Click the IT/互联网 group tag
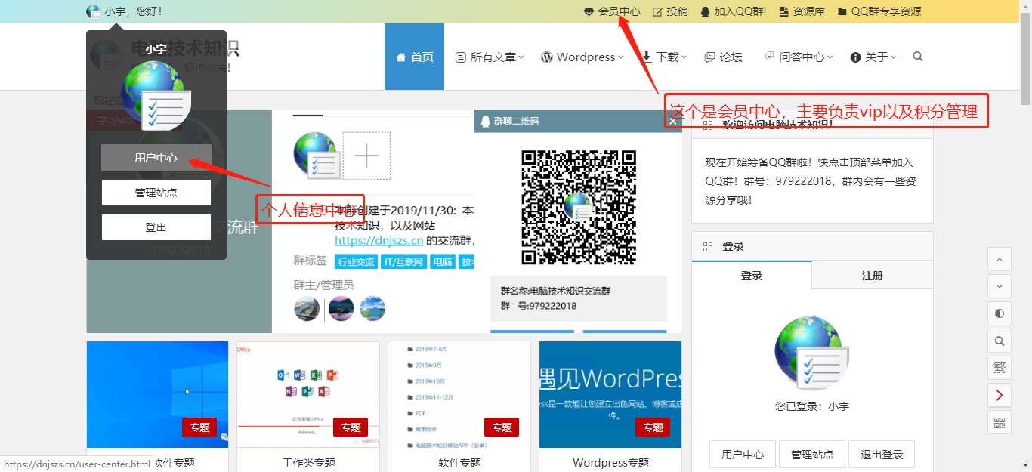This screenshot has height=472, width=1032. tap(404, 262)
